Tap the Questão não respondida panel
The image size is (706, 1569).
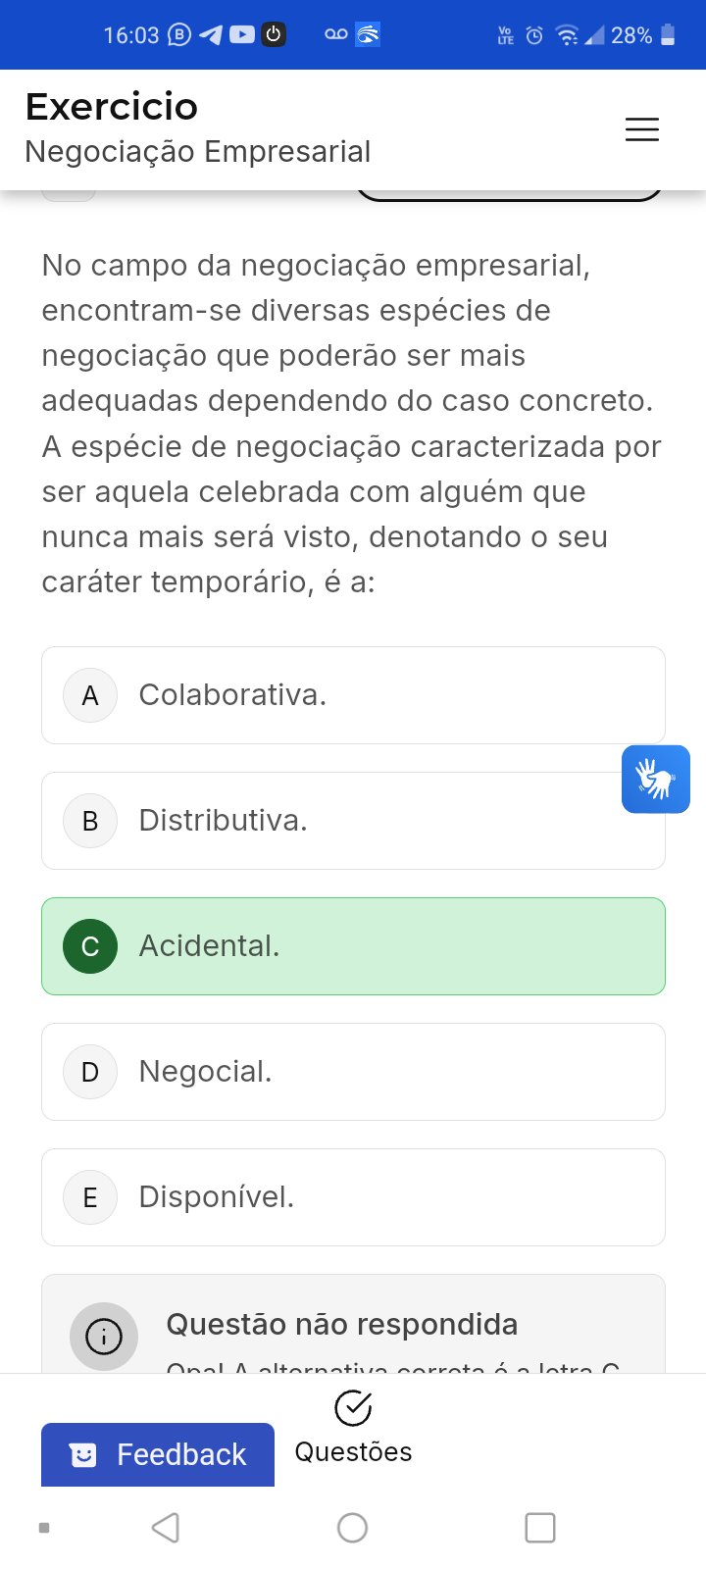coord(353,1324)
